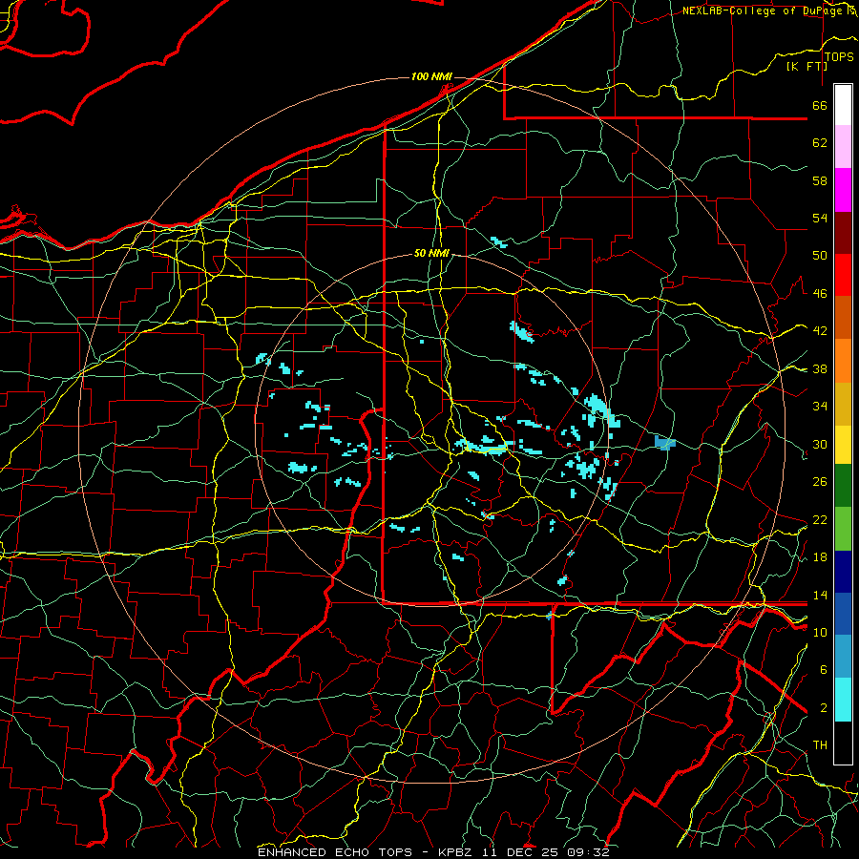Click the 54 value on the legend
Screen dimensions: 859x859
pos(820,218)
